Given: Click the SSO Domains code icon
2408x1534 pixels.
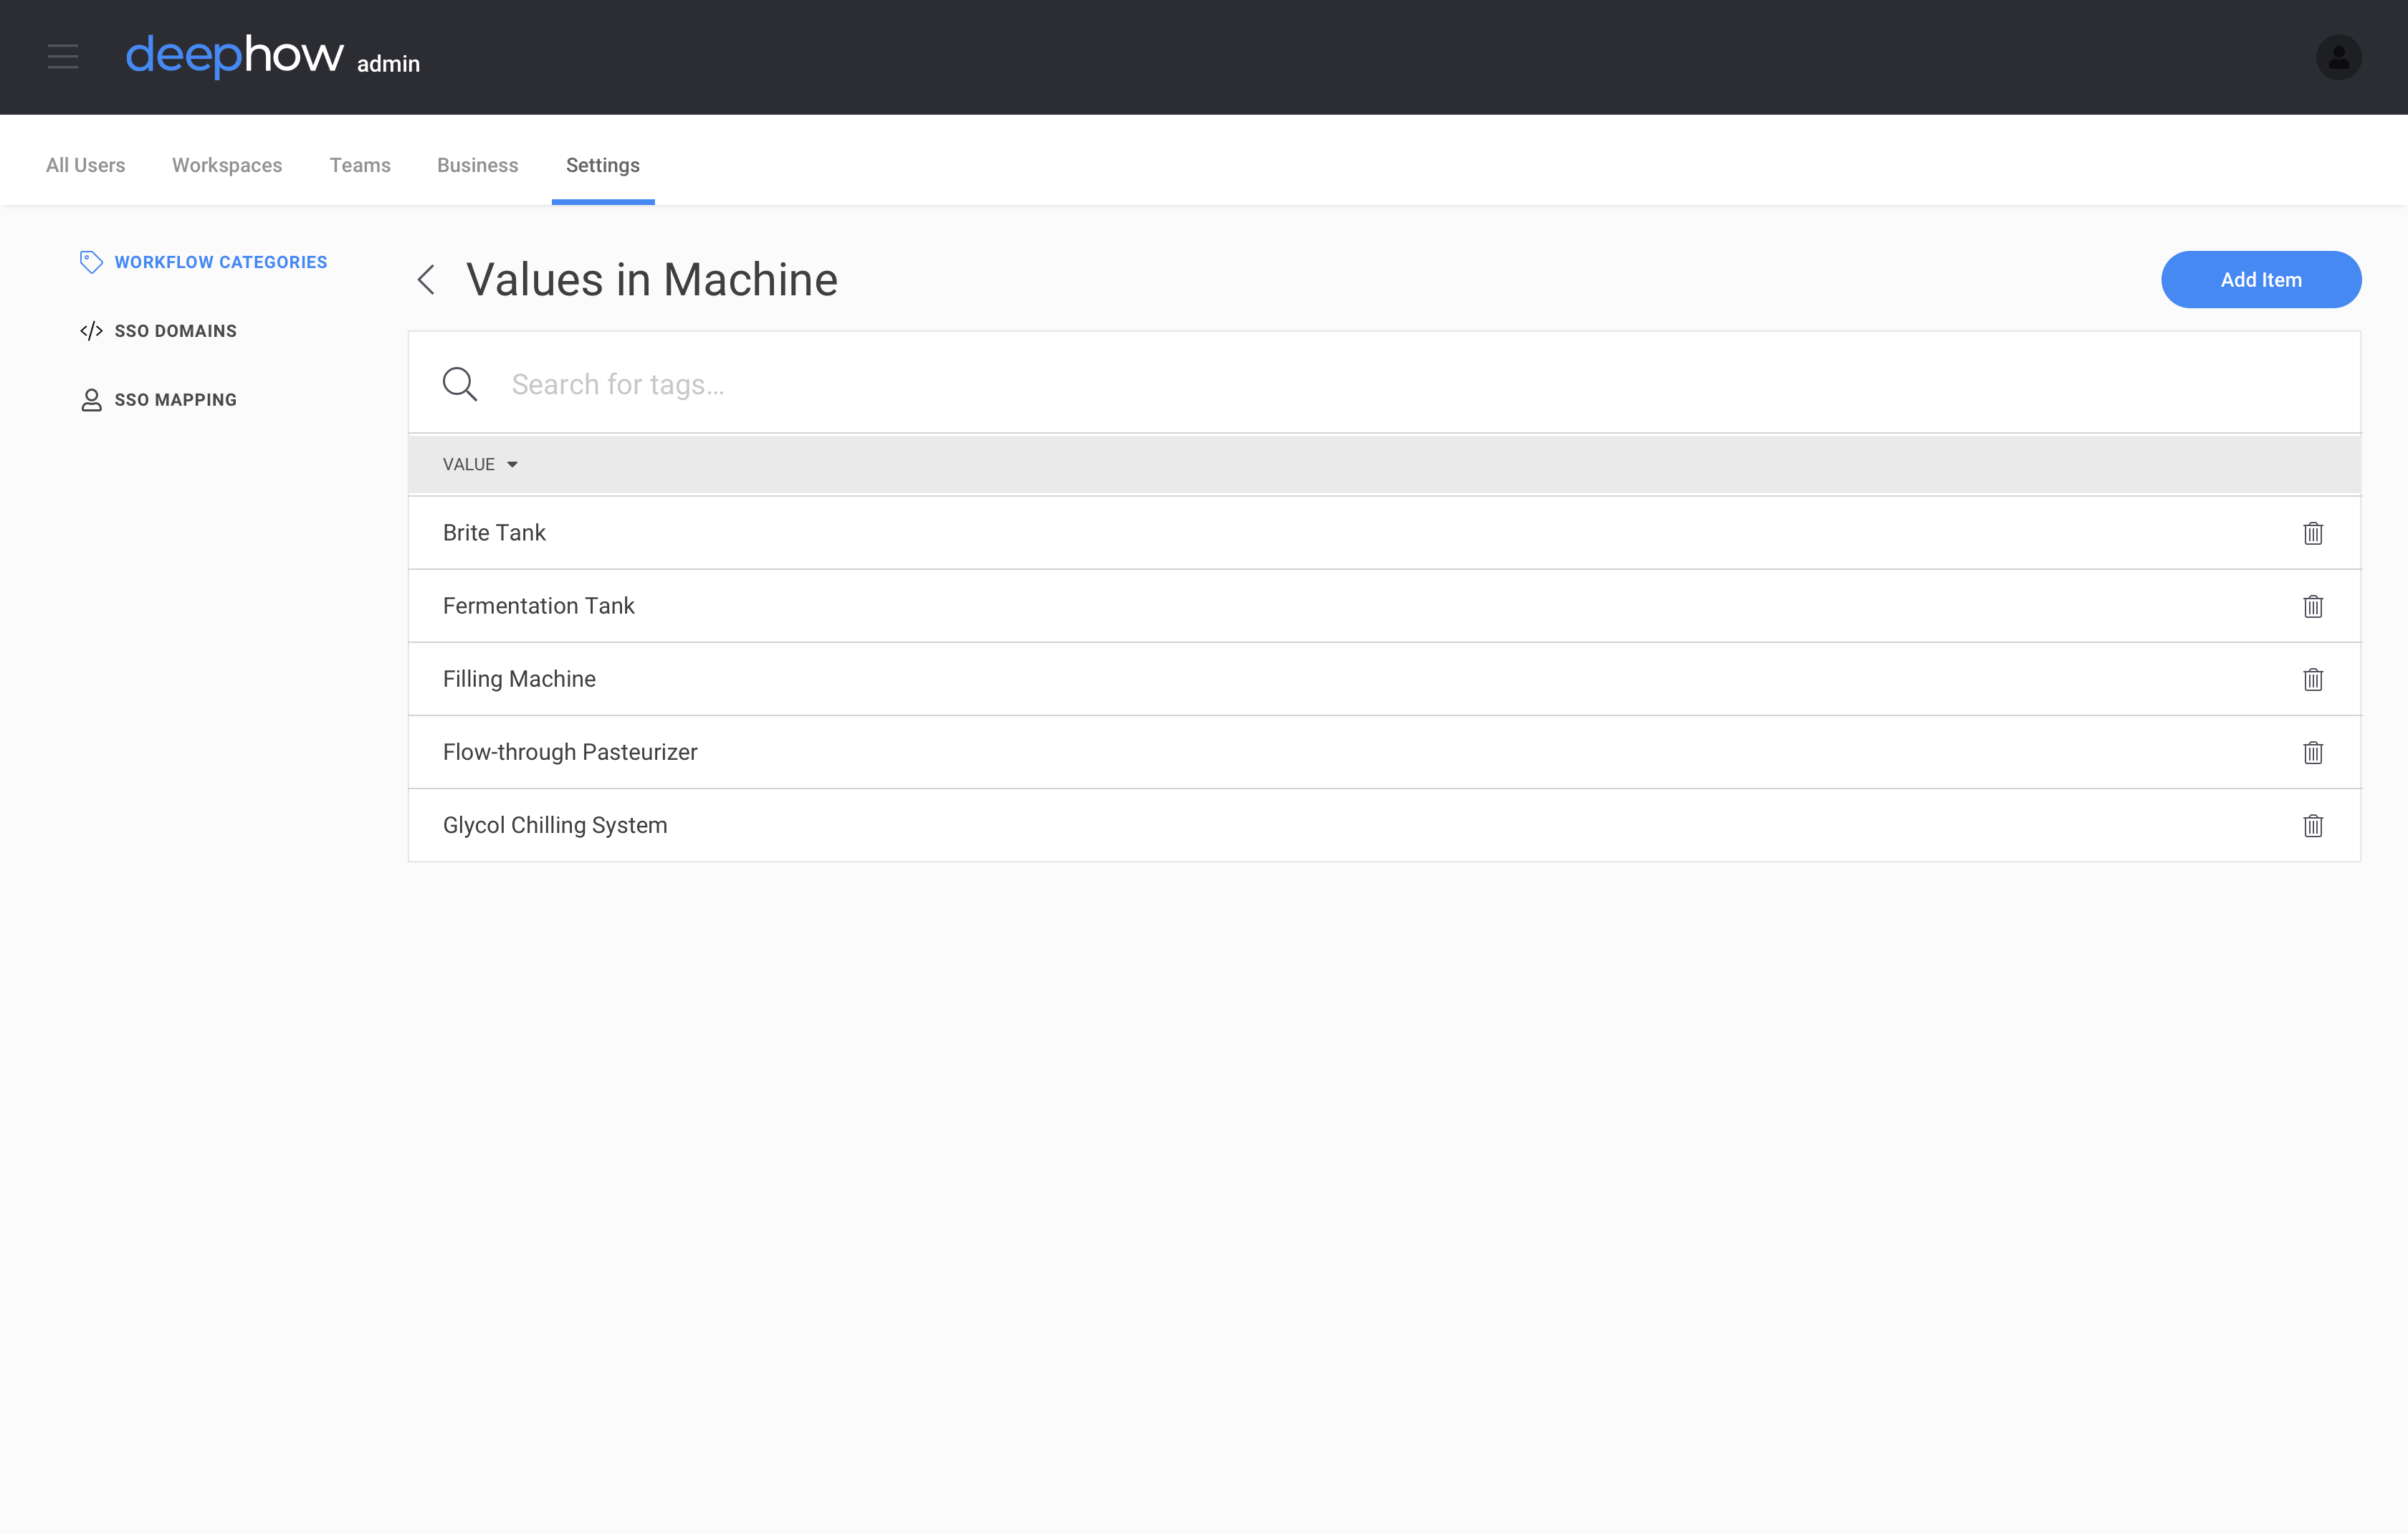Looking at the screenshot, I should [x=91, y=331].
